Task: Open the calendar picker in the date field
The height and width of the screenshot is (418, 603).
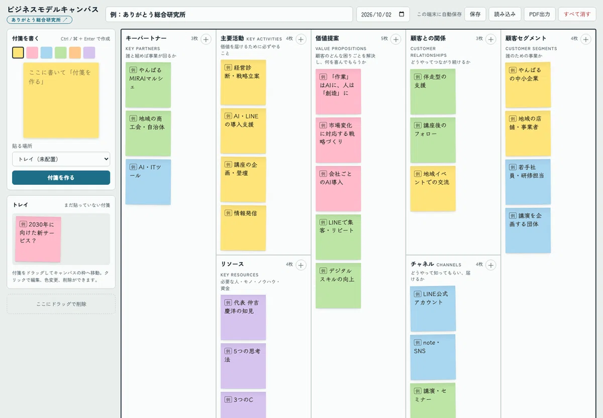Action: pos(401,15)
